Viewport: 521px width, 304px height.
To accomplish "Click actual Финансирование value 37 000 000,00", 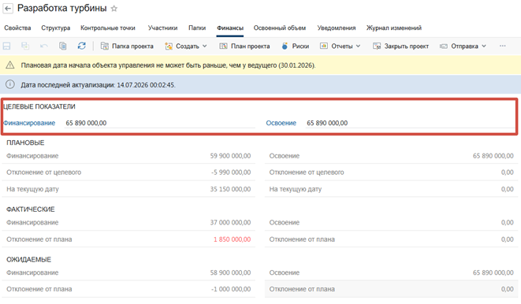I will tap(230, 222).
